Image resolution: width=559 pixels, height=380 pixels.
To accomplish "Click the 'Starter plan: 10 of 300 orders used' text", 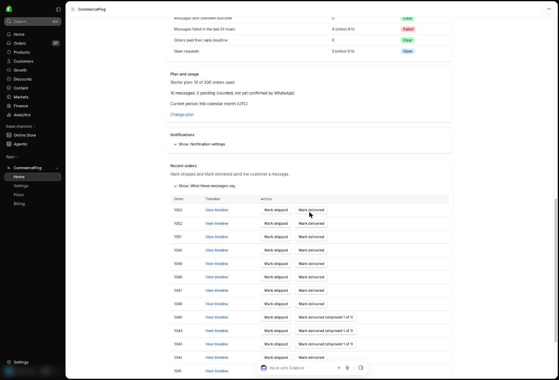I will (202, 82).
